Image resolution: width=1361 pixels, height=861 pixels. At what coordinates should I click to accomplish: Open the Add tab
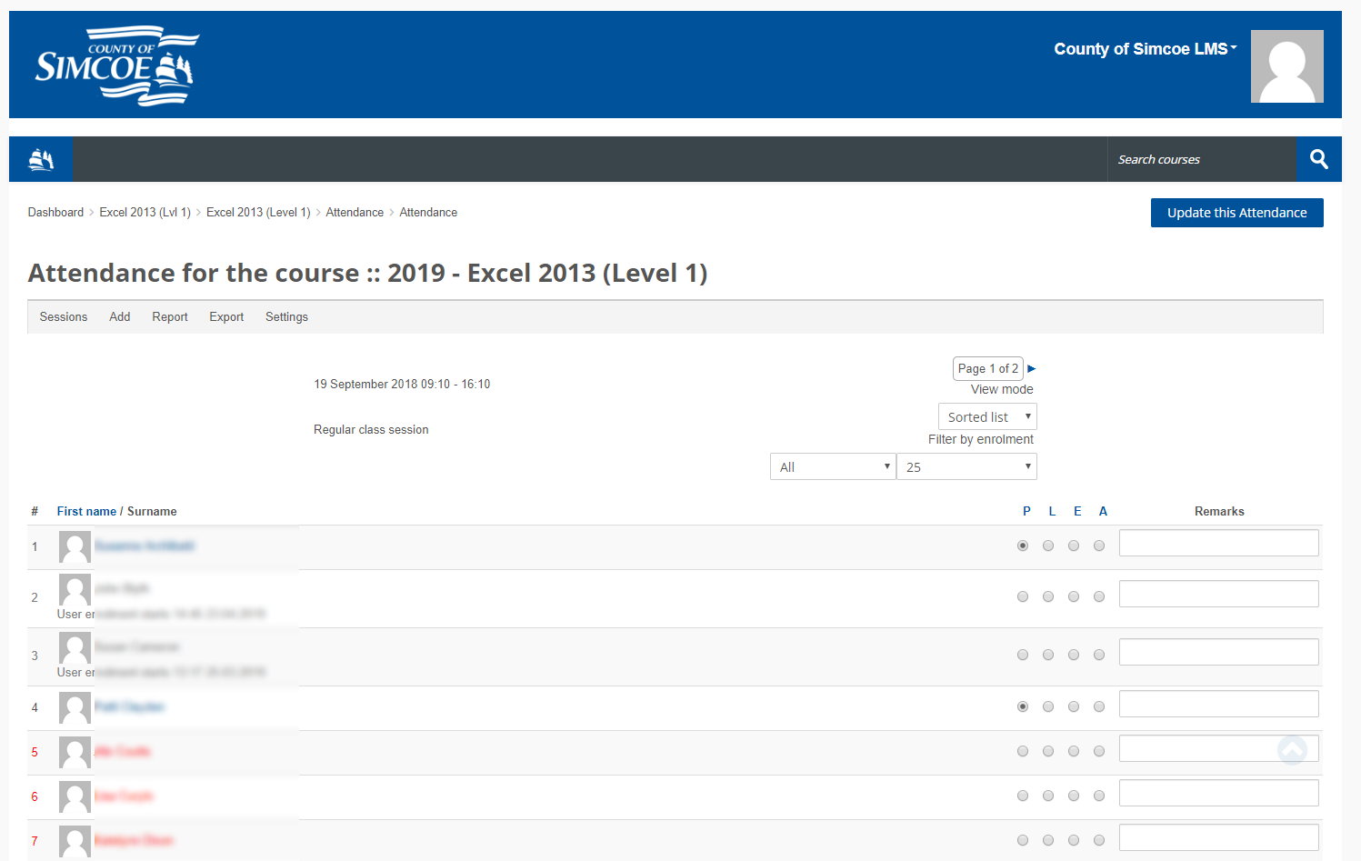click(120, 316)
